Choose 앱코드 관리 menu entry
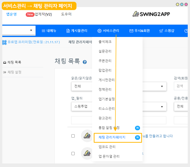The width and height of the screenshot is (190, 167). pos(107,147)
